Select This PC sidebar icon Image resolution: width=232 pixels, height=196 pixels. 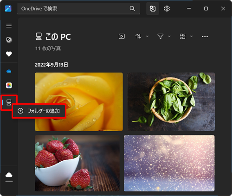pos(9,102)
